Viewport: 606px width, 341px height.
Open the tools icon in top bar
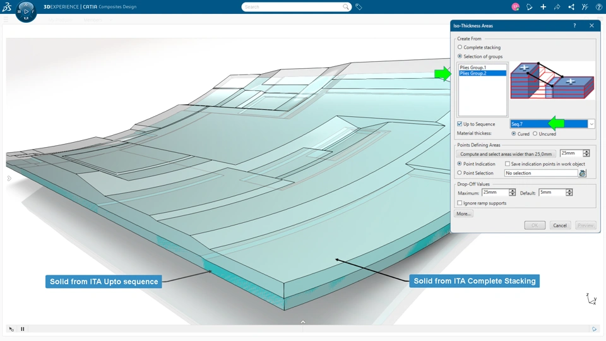[585, 7]
